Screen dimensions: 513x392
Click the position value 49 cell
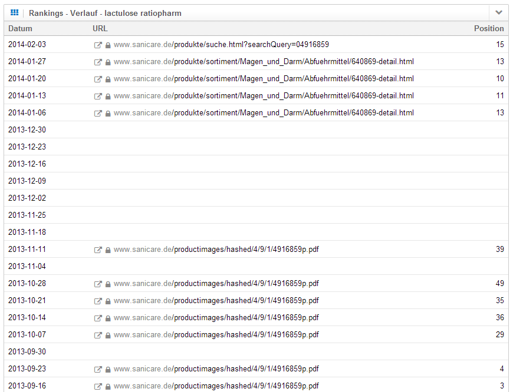(499, 284)
